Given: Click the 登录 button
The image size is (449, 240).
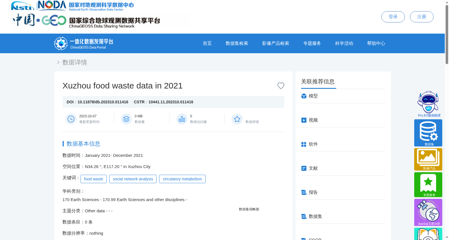Looking at the screenshot, I should tap(393, 17).
